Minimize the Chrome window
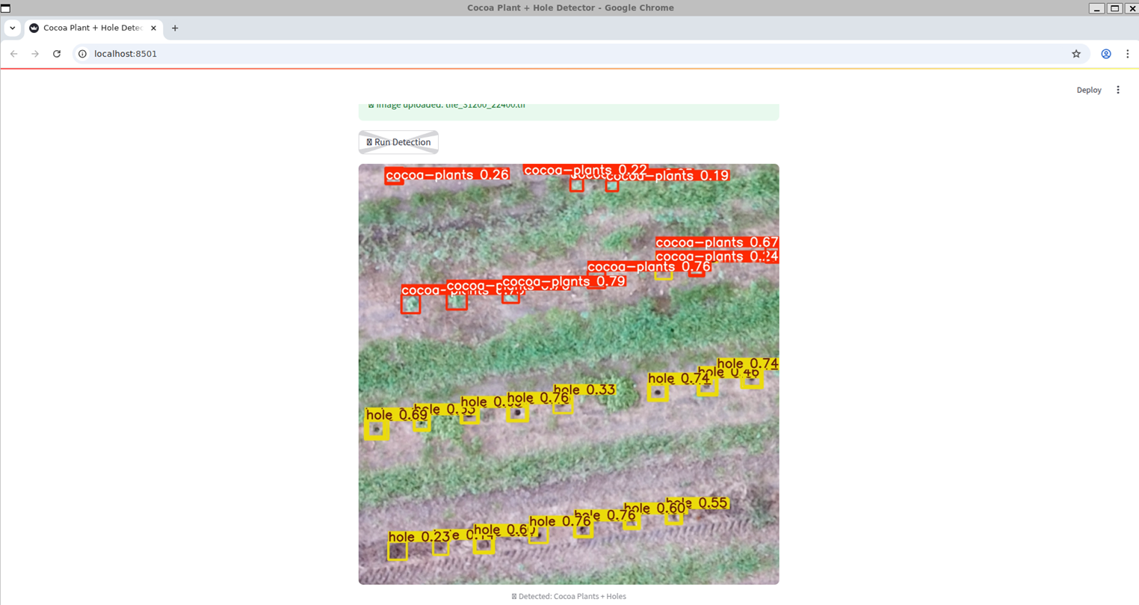The width and height of the screenshot is (1139, 605). (1096, 8)
